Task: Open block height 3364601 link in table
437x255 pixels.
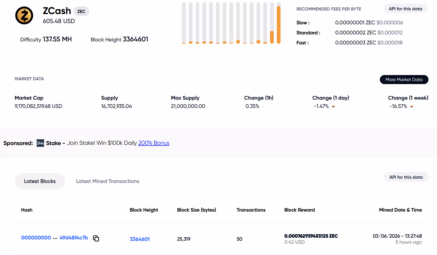Action: click(140, 239)
